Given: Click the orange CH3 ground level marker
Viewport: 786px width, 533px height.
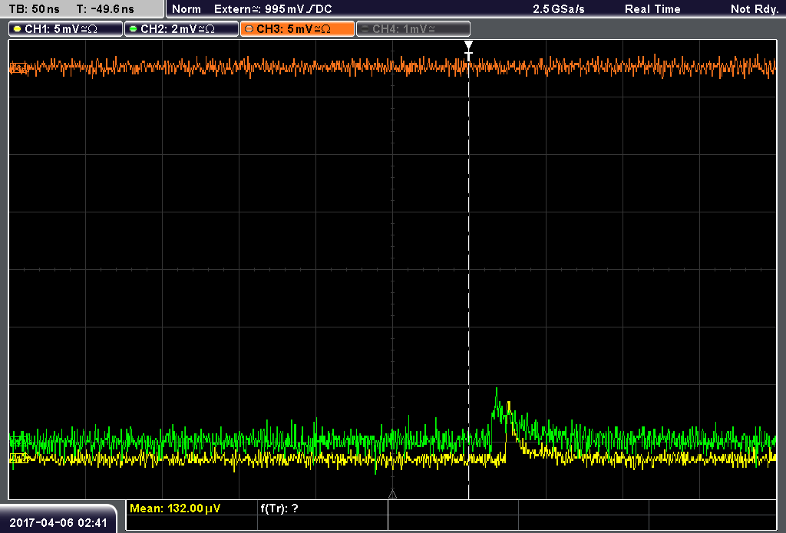Looking at the screenshot, I should 18,67.
